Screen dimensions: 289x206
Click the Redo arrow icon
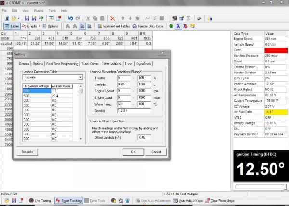[x=78, y=18]
